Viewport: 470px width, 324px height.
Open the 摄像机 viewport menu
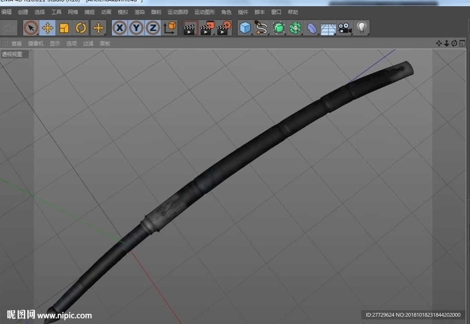tap(36, 44)
